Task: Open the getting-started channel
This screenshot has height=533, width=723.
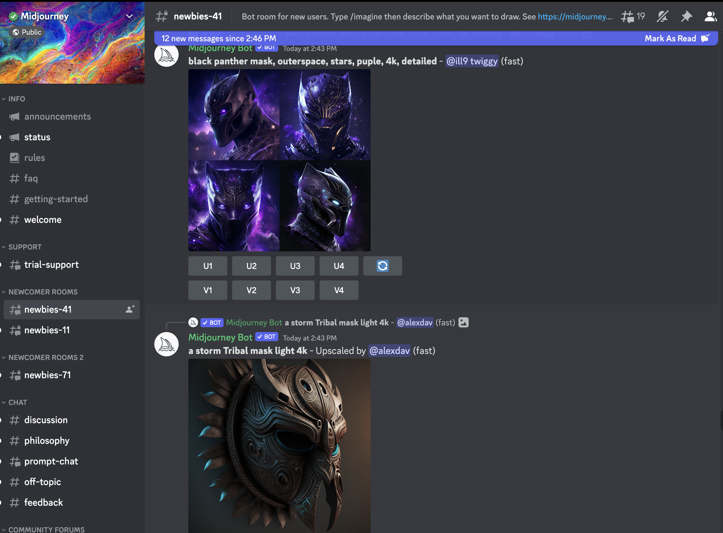Action: (72, 199)
